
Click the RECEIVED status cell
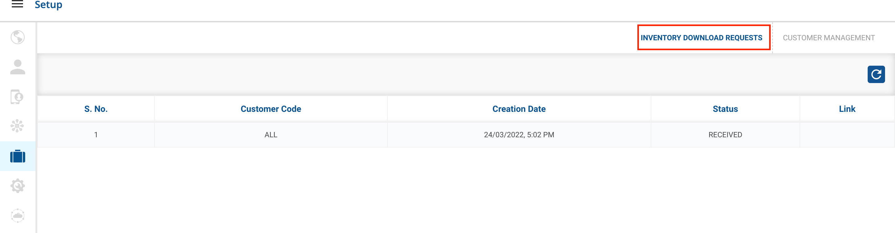pyautogui.click(x=725, y=135)
